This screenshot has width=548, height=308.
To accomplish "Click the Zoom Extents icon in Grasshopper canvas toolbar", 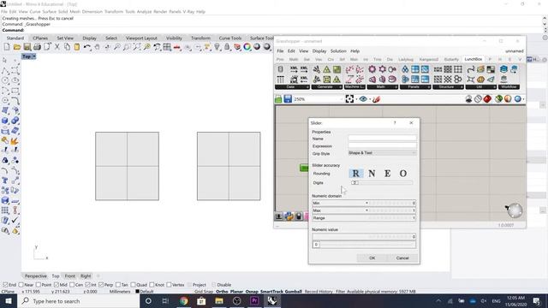I will click(x=349, y=99).
